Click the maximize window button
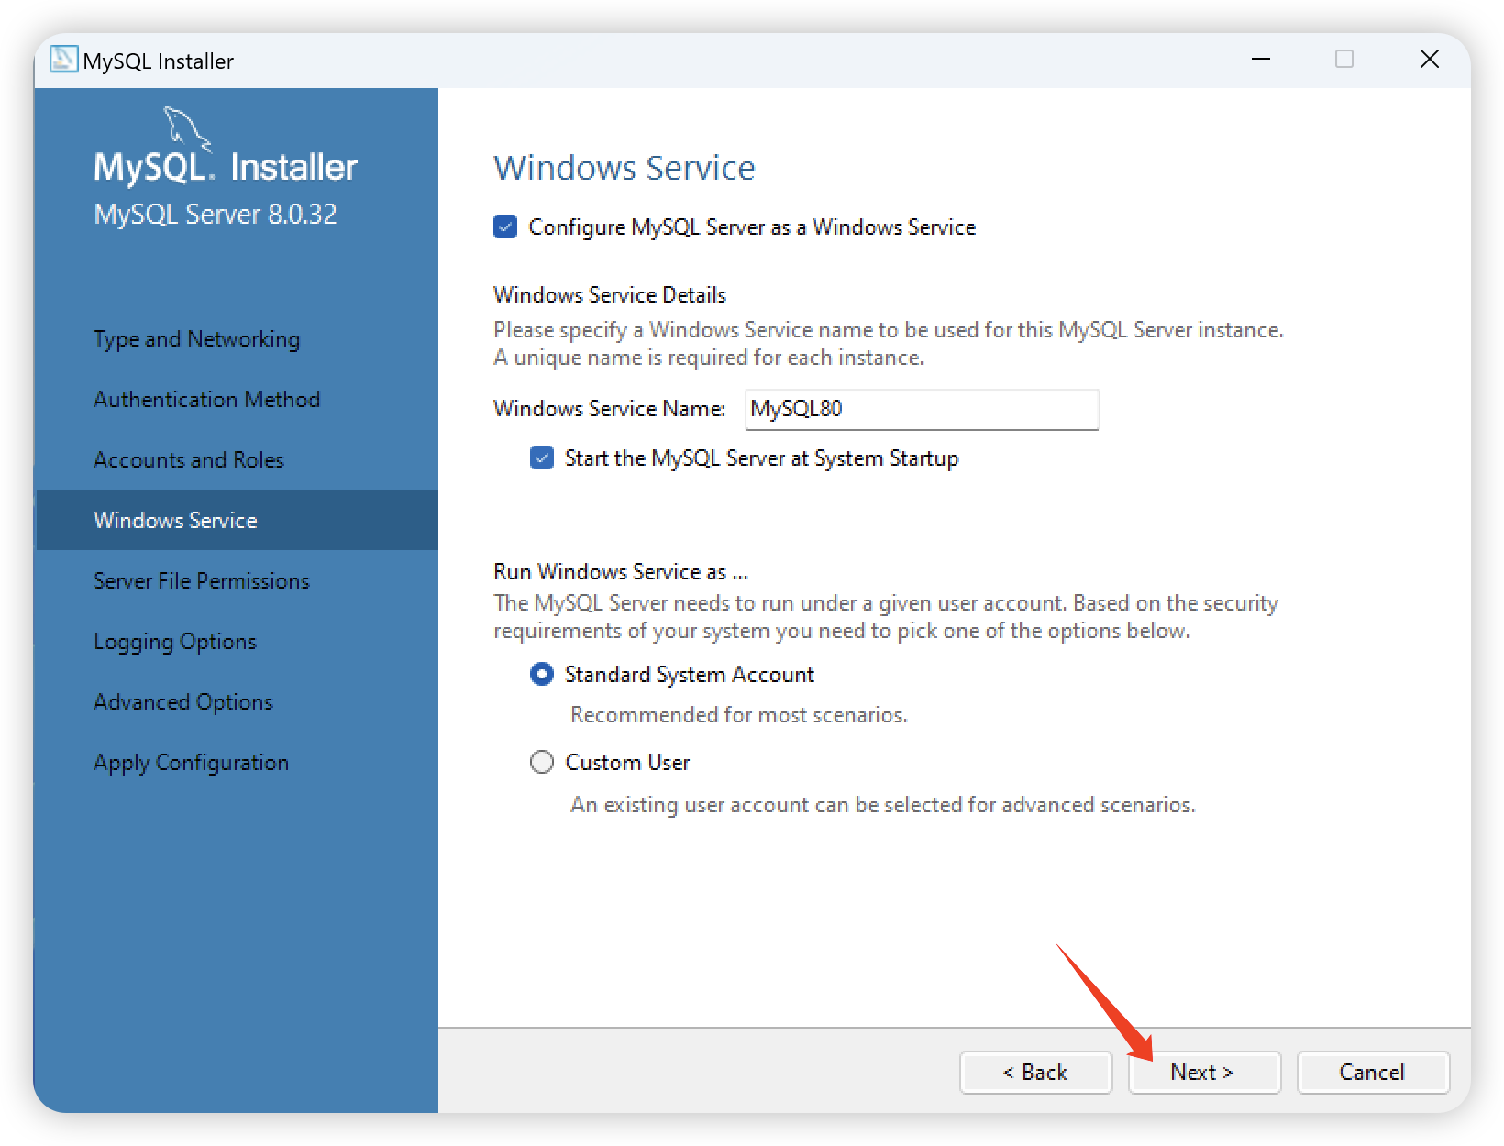Image resolution: width=1504 pixels, height=1146 pixels. (x=1344, y=60)
